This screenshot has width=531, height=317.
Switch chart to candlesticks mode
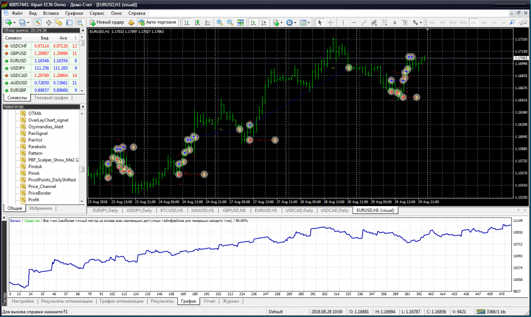click(x=198, y=22)
